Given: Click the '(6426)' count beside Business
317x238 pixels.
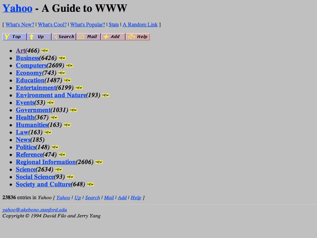Looking at the screenshot, I should [48, 58].
